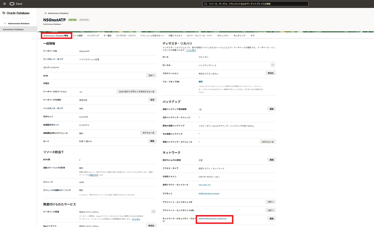Image resolution: width=374 pixels, height=227 pixels.
Task: Copy the プライベート・エンドポイントIP
Action: tap(271, 202)
